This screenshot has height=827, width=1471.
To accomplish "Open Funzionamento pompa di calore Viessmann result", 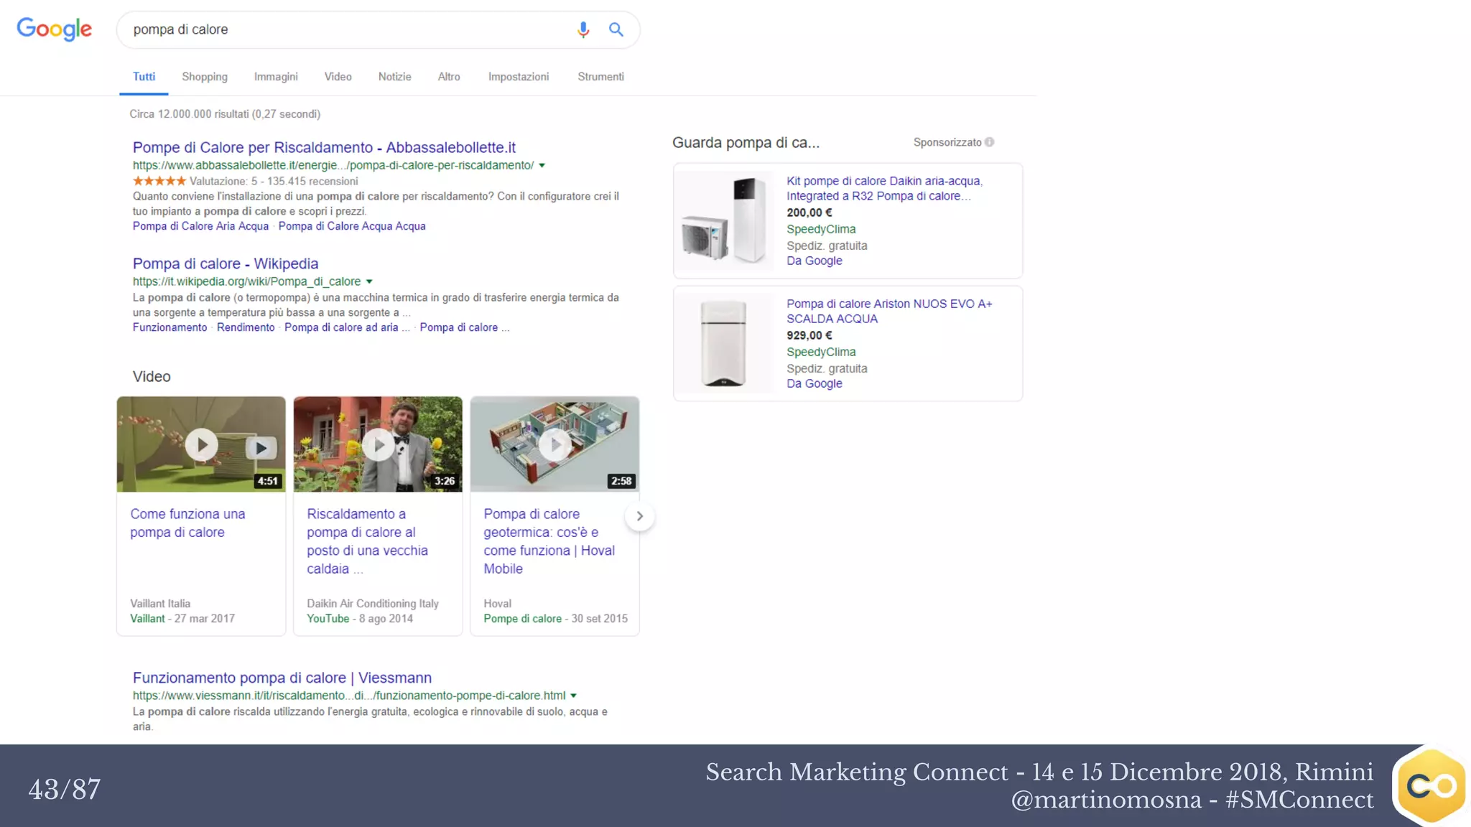I will [x=282, y=678].
